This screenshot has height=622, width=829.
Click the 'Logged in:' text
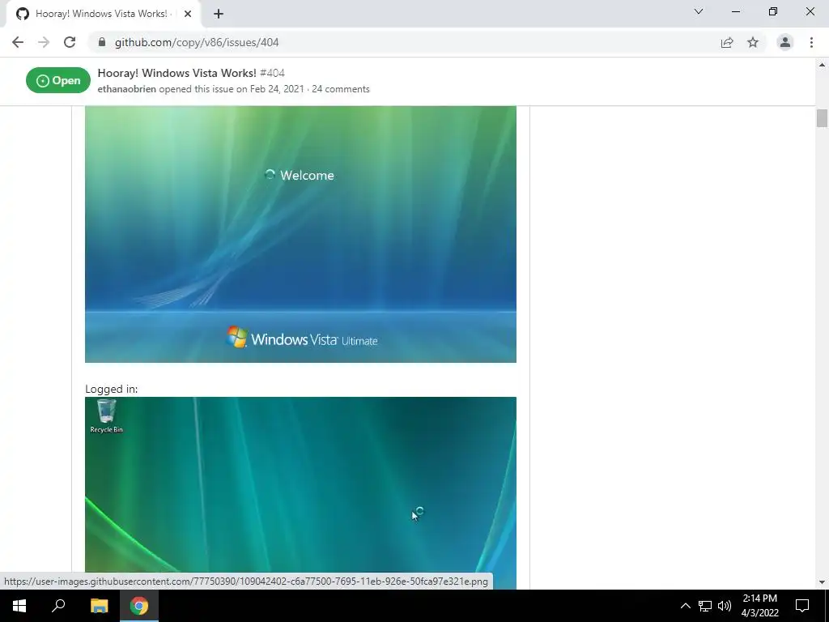(x=112, y=389)
